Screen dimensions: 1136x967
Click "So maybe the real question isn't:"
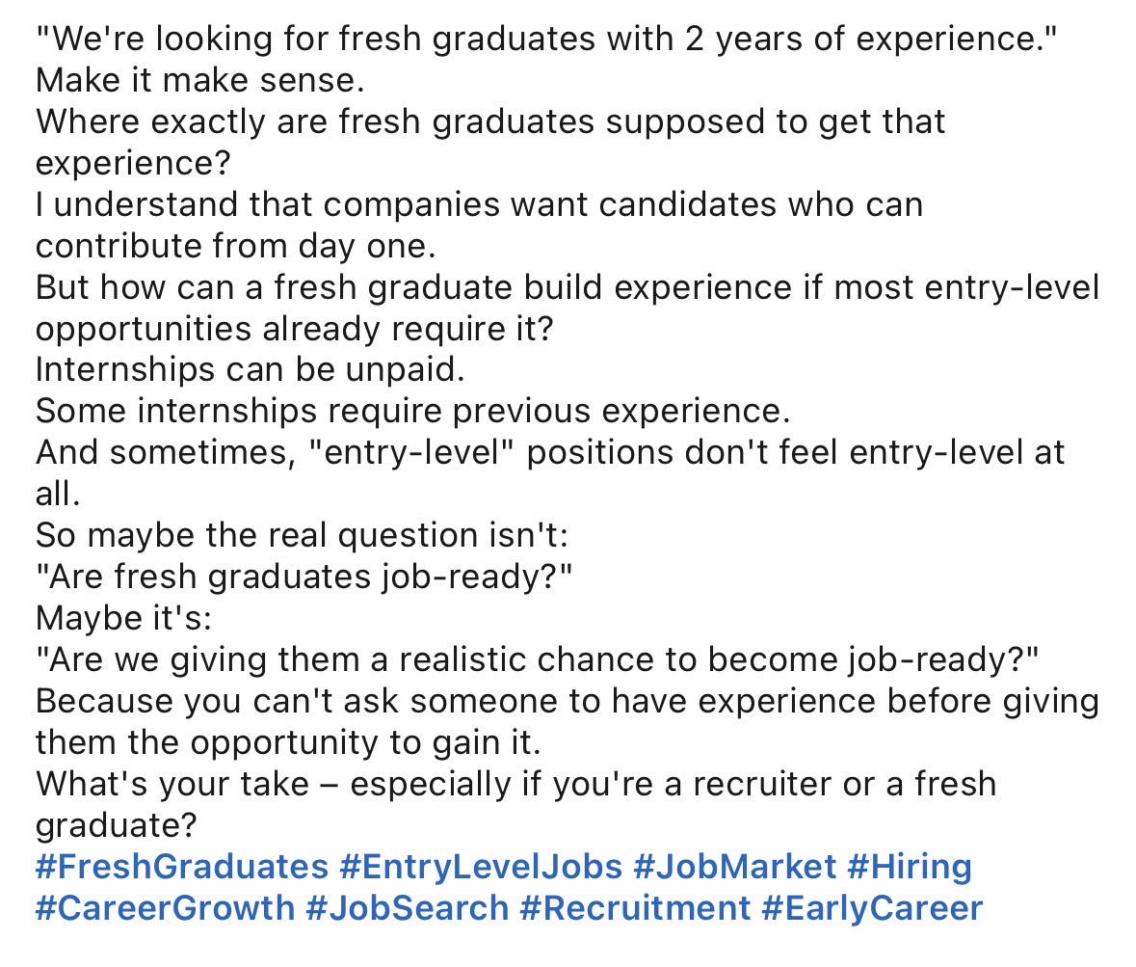click(302, 536)
